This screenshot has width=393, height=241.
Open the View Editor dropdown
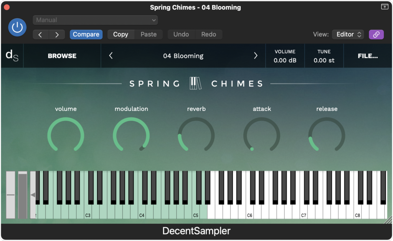click(348, 34)
